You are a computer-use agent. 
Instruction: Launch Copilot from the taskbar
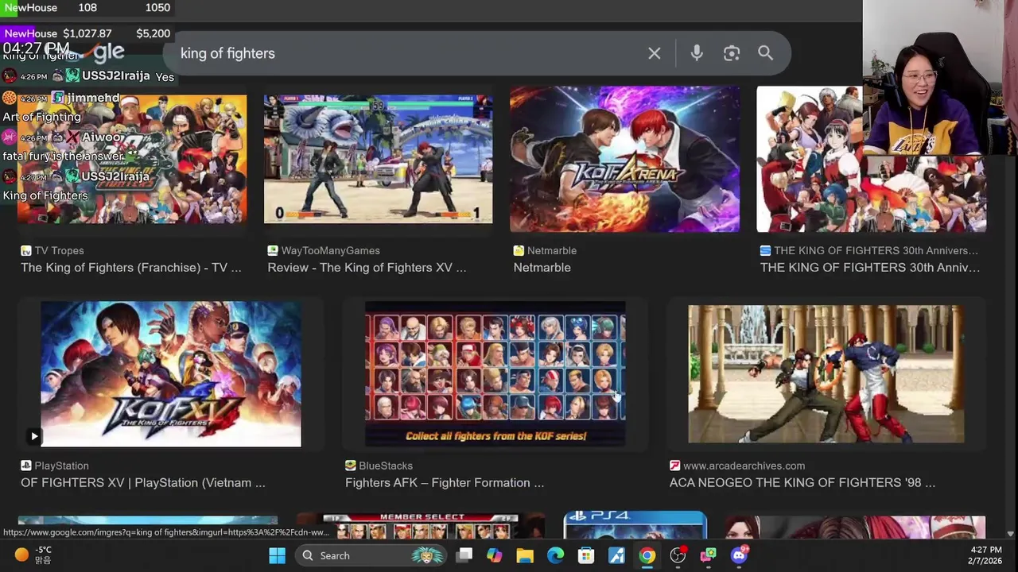(x=495, y=555)
